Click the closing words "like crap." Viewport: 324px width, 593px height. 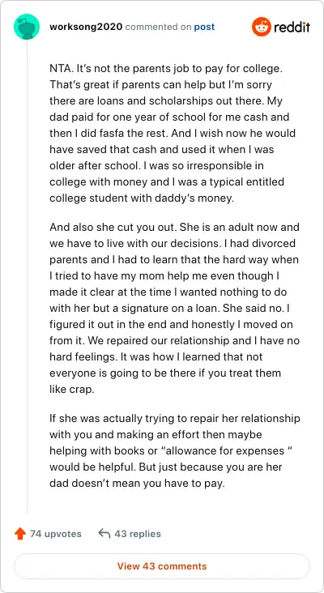click(x=72, y=390)
